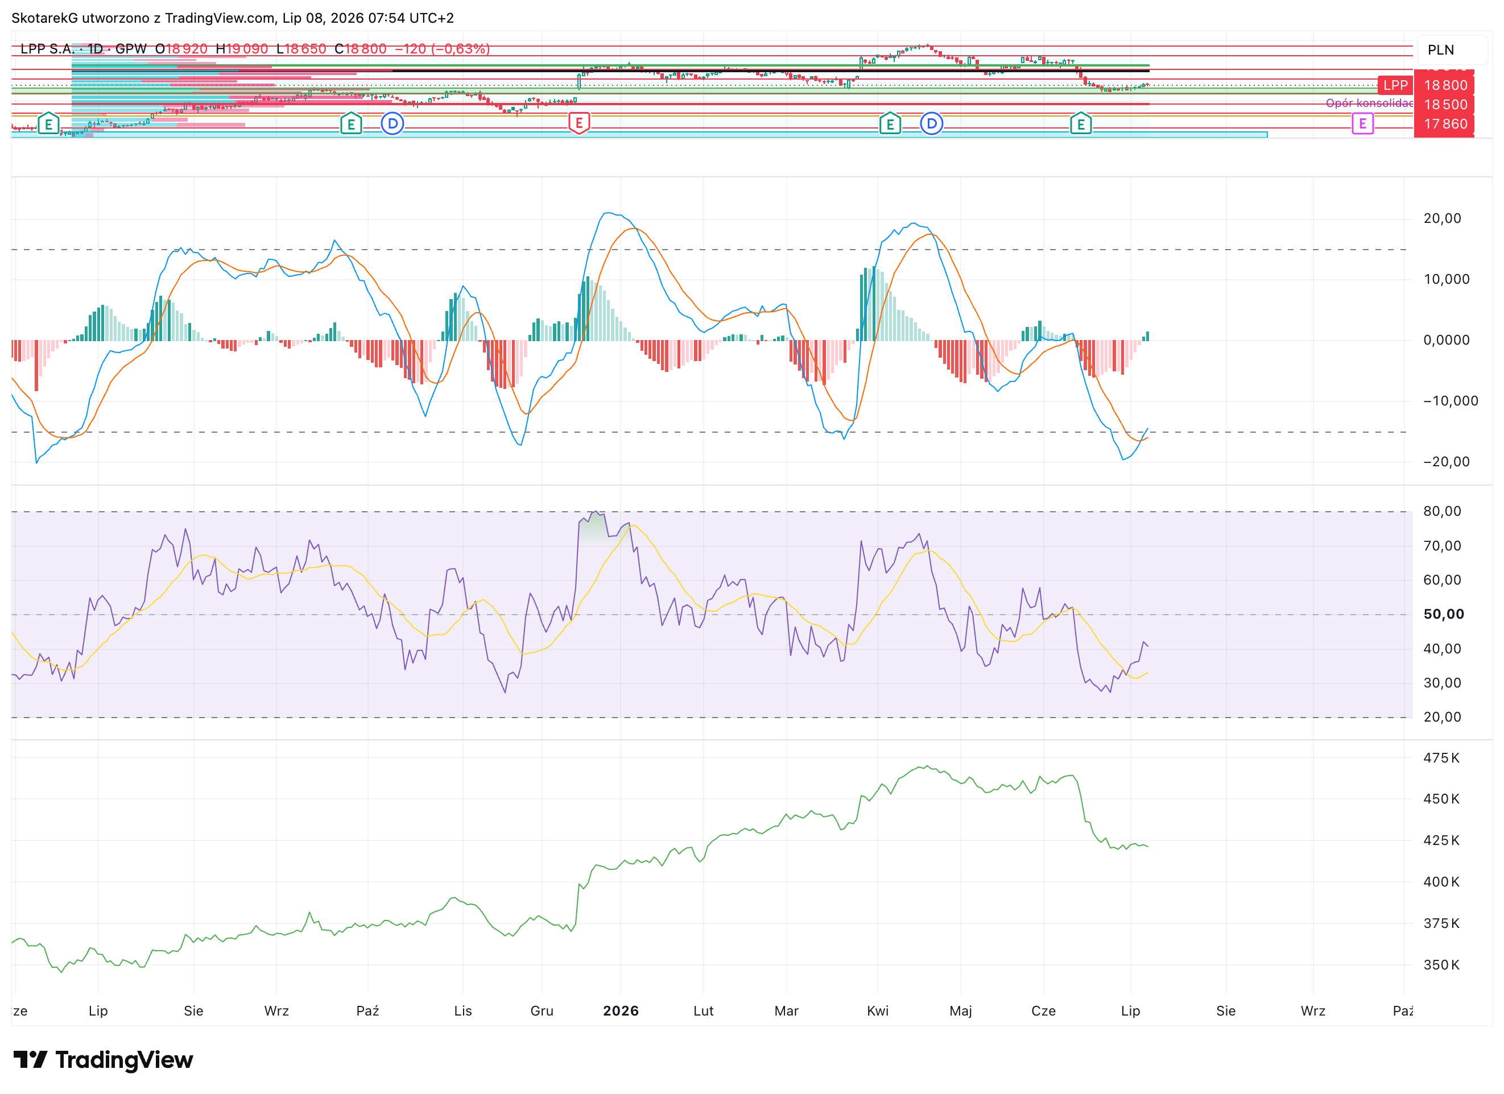Click the −20,00 MACD scale label
This screenshot has height=1094, width=1504.
[1447, 462]
